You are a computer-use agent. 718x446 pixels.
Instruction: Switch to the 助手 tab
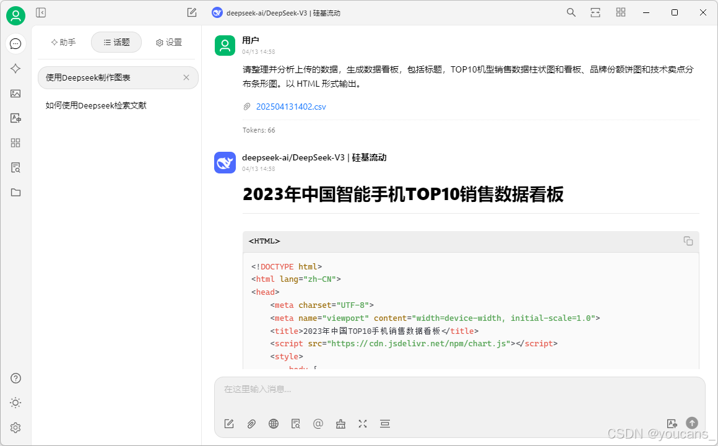(63, 42)
